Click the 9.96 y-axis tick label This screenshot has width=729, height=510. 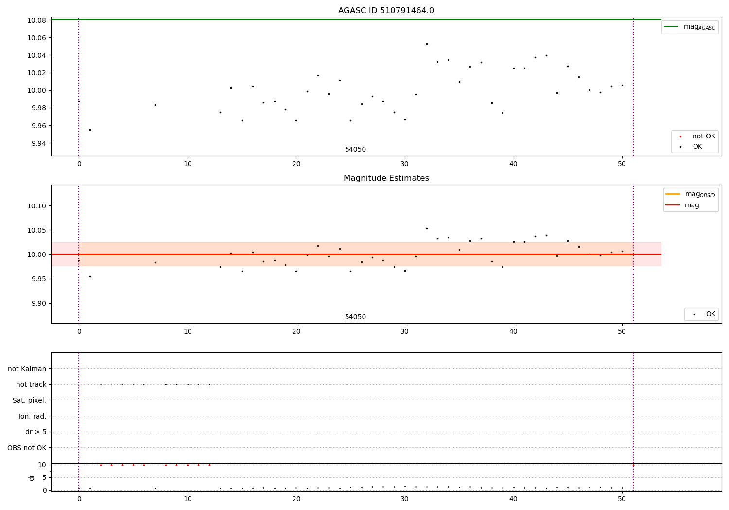38,126
